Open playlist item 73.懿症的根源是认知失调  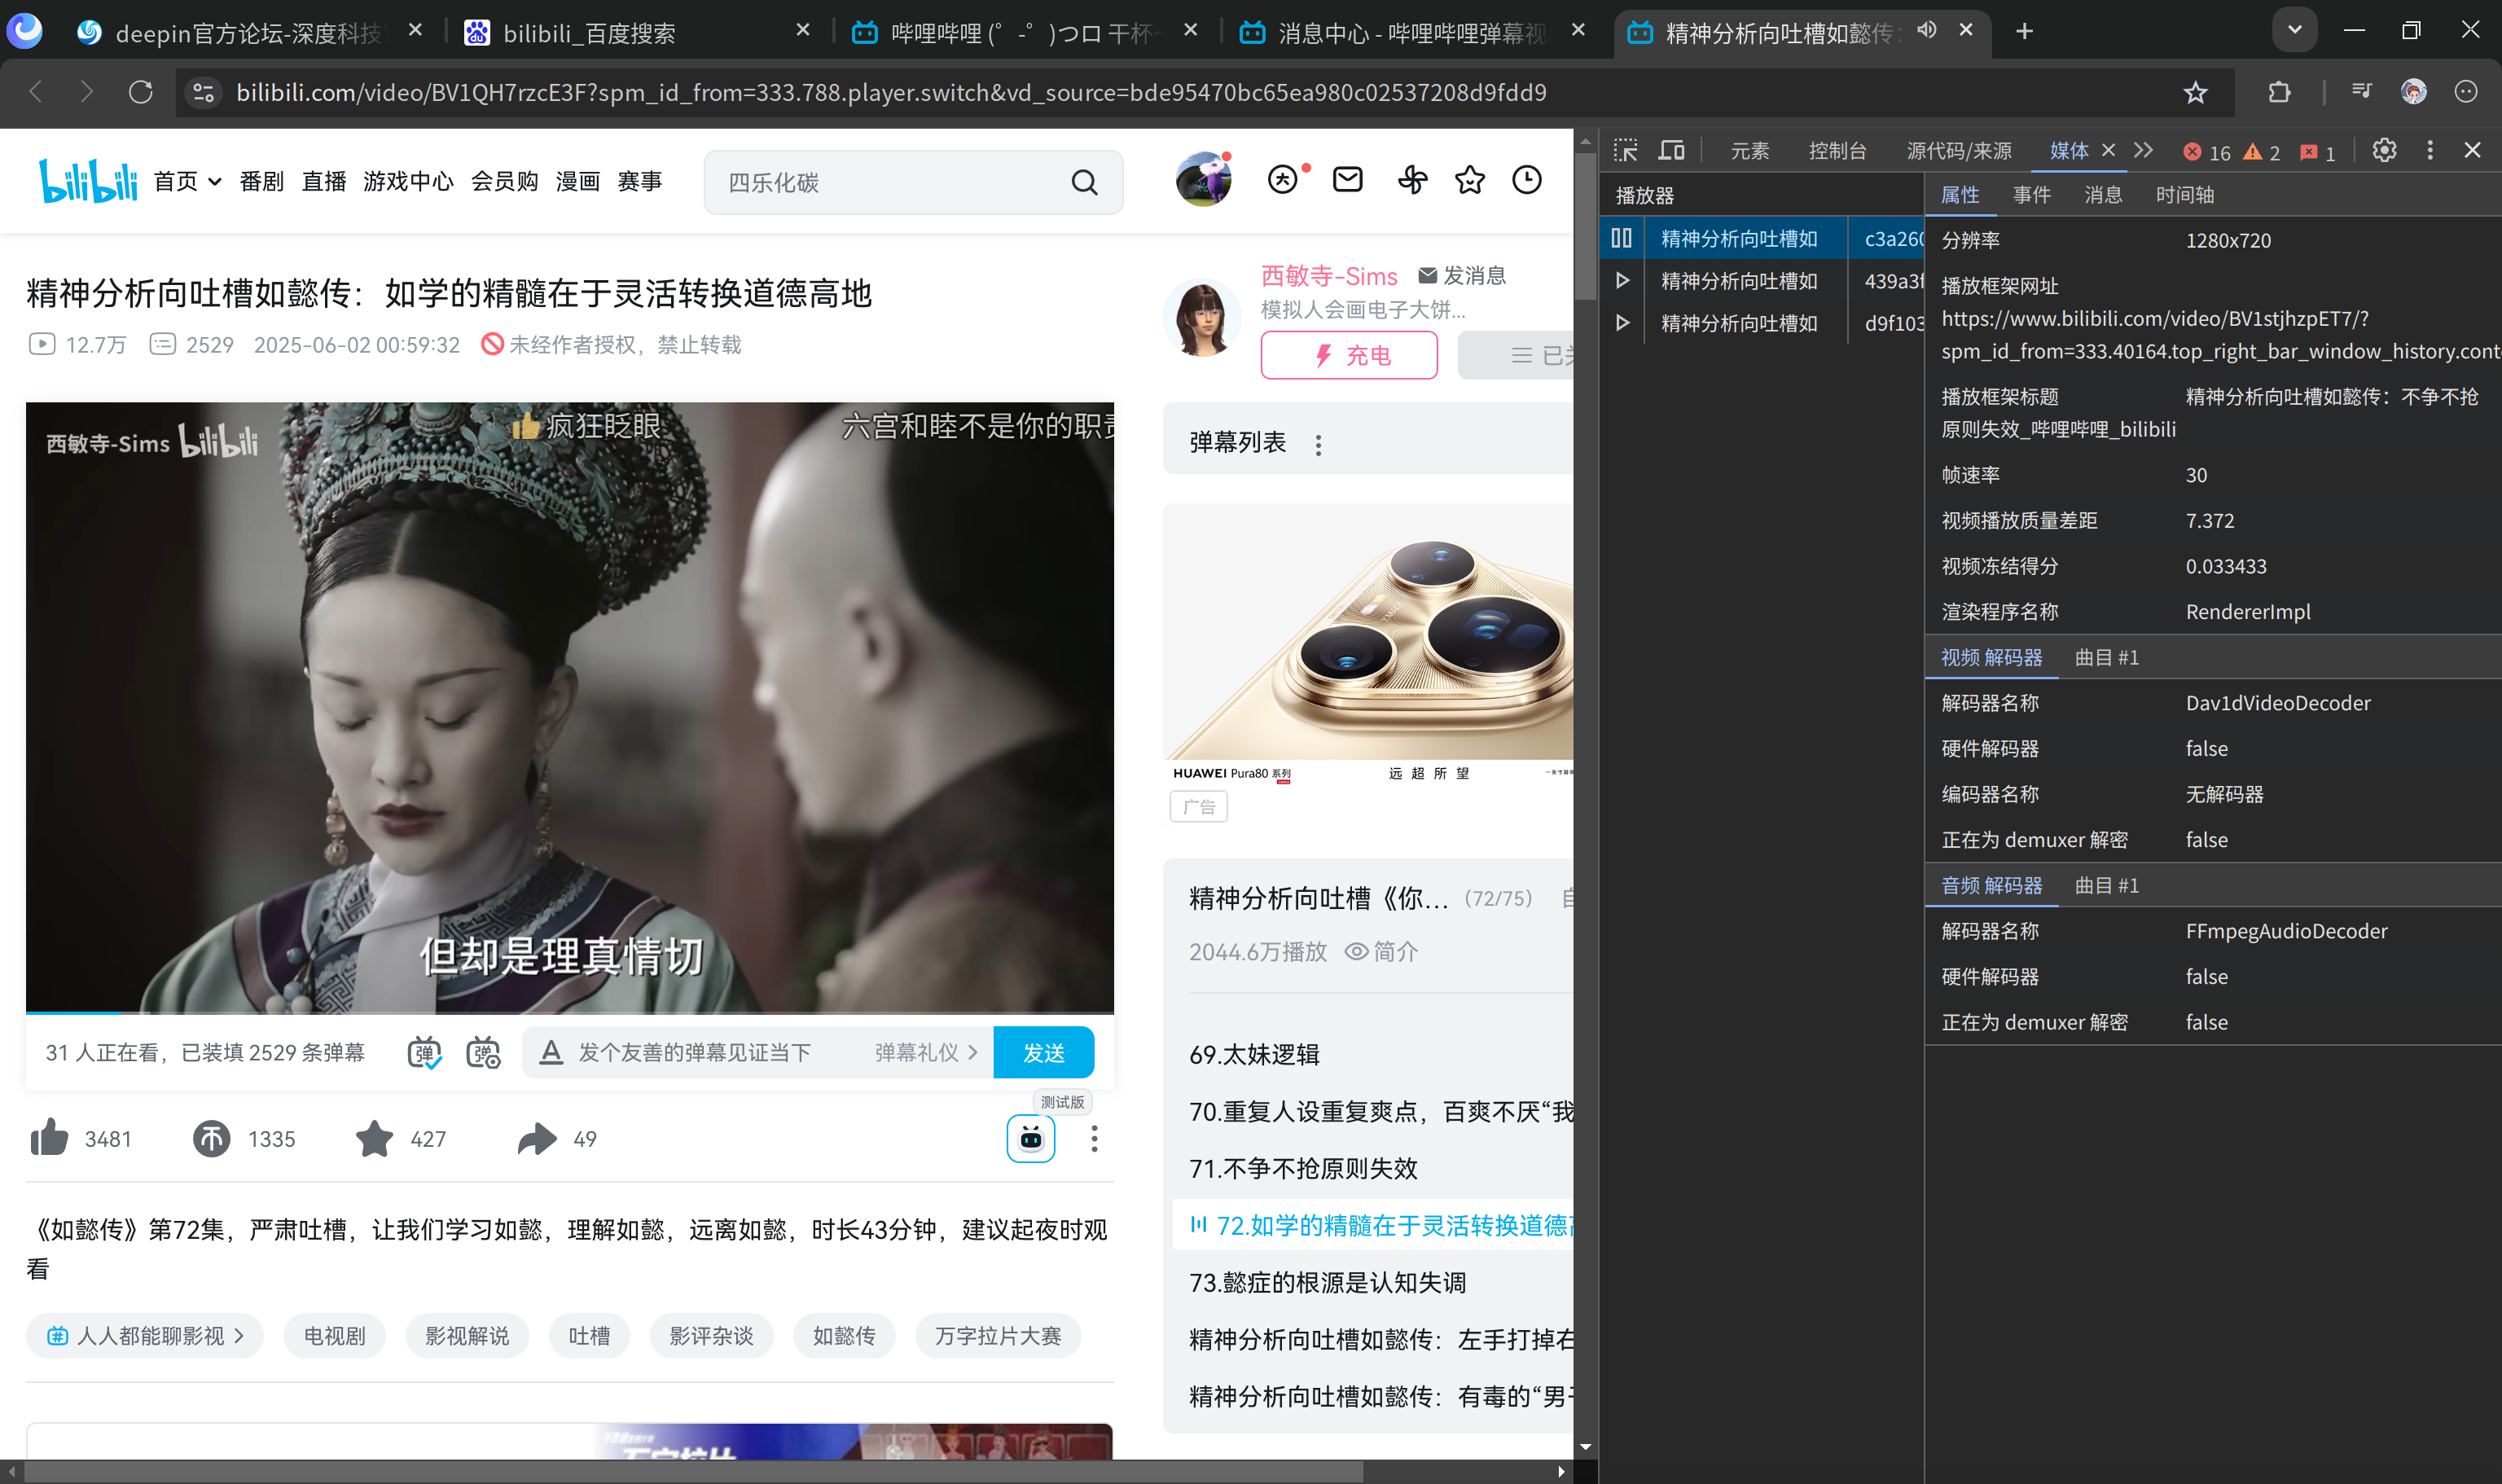tap(1327, 1282)
